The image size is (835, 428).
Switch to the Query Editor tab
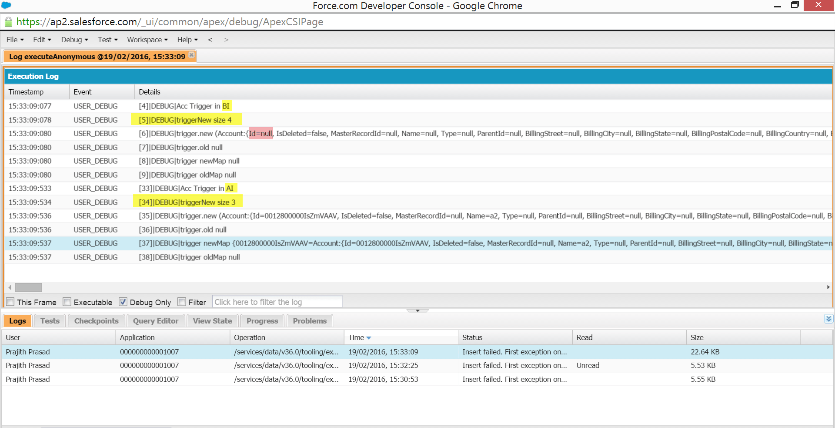pos(155,321)
